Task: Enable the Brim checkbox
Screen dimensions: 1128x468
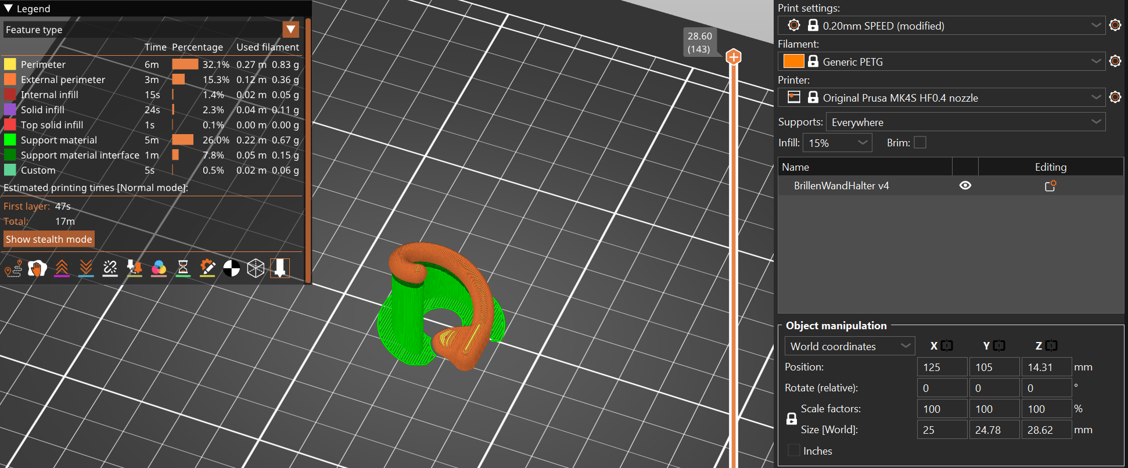Action: tap(920, 143)
